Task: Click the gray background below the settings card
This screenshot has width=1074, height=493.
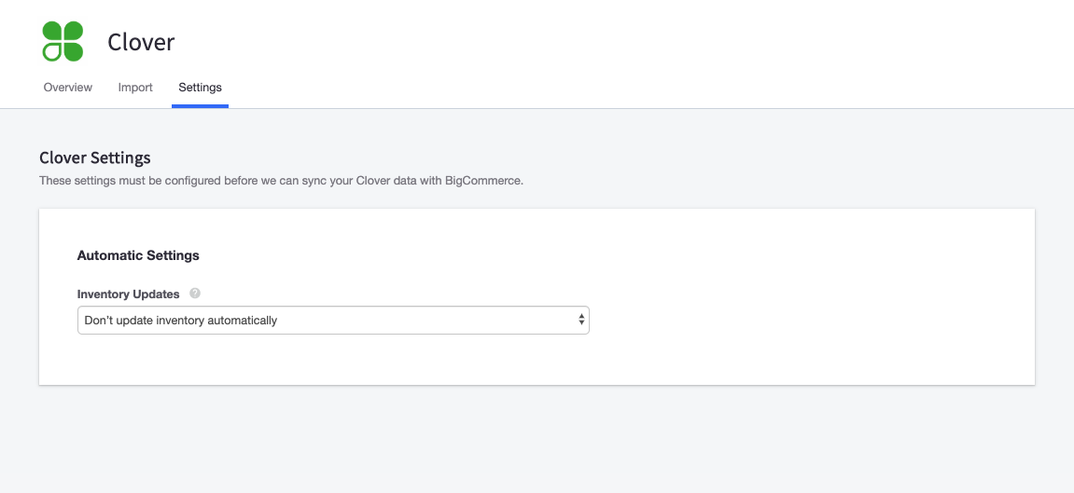Action: click(x=537, y=438)
